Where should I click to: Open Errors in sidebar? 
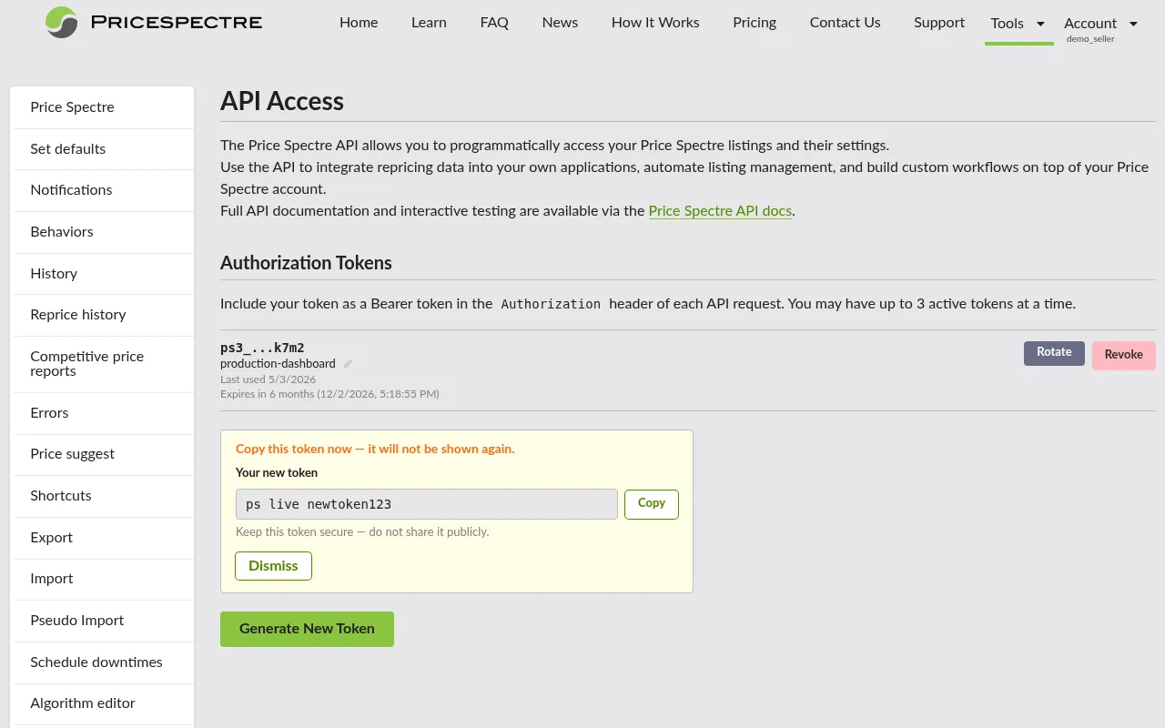(104, 413)
